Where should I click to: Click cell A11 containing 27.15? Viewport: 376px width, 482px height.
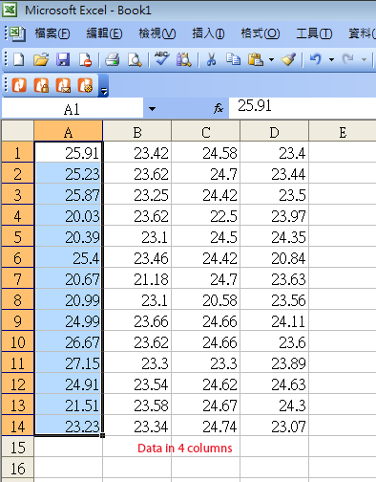pos(69,362)
